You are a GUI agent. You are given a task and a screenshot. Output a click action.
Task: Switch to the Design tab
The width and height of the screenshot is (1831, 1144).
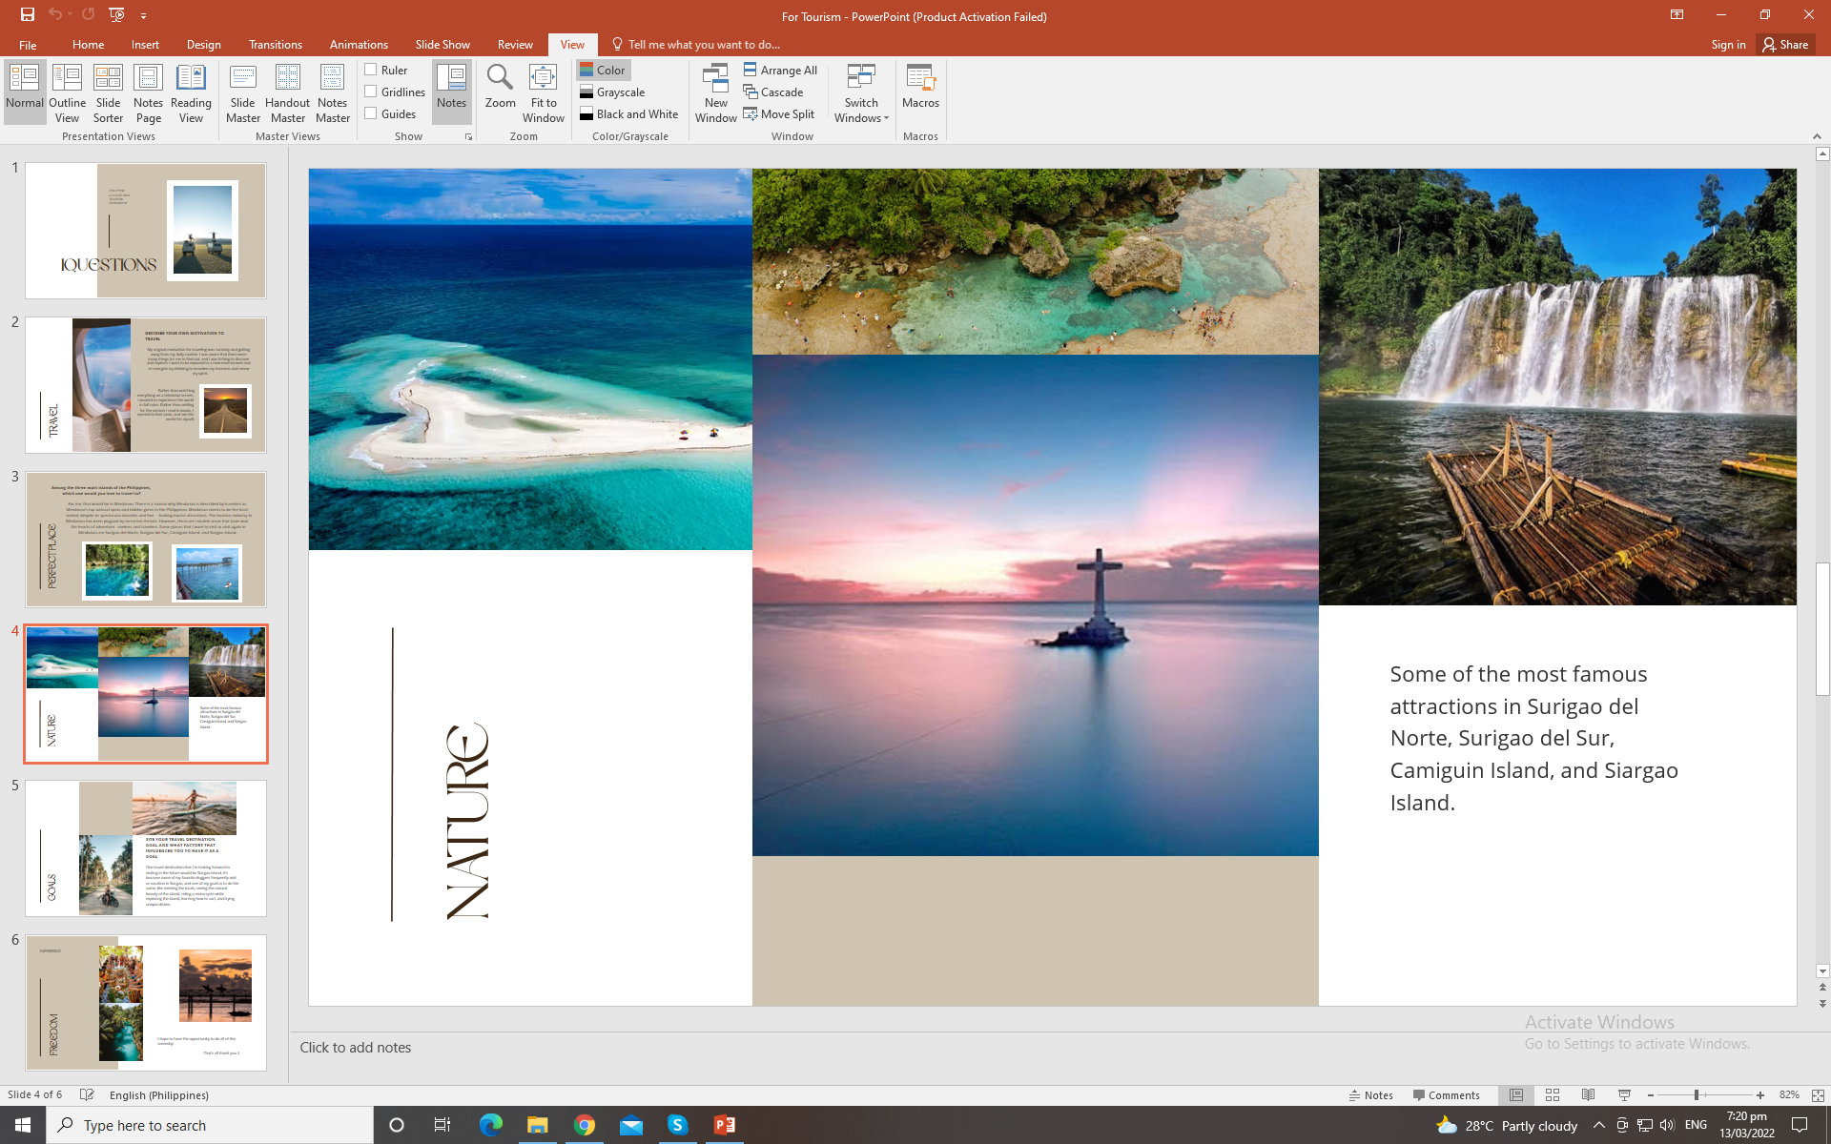click(203, 45)
